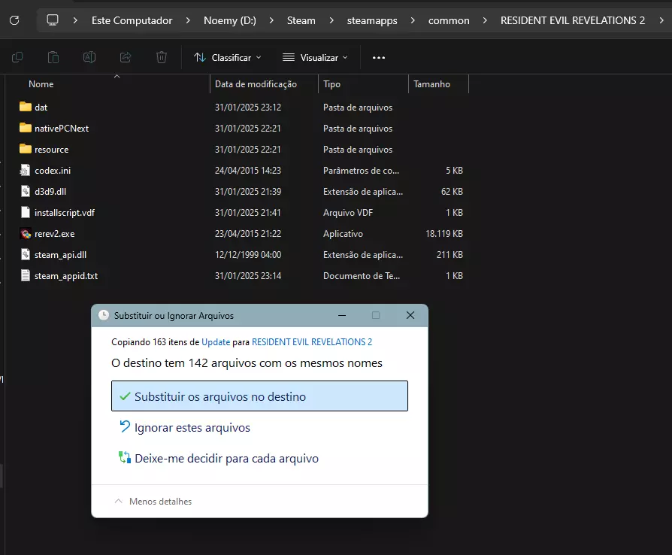Screen dimensions: 672x555
Task: Click the rerev2.exe application icon
Action: click(26, 233)
